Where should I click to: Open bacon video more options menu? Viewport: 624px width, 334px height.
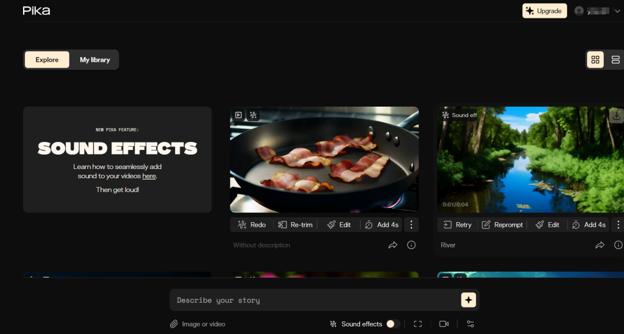(411, 225)
